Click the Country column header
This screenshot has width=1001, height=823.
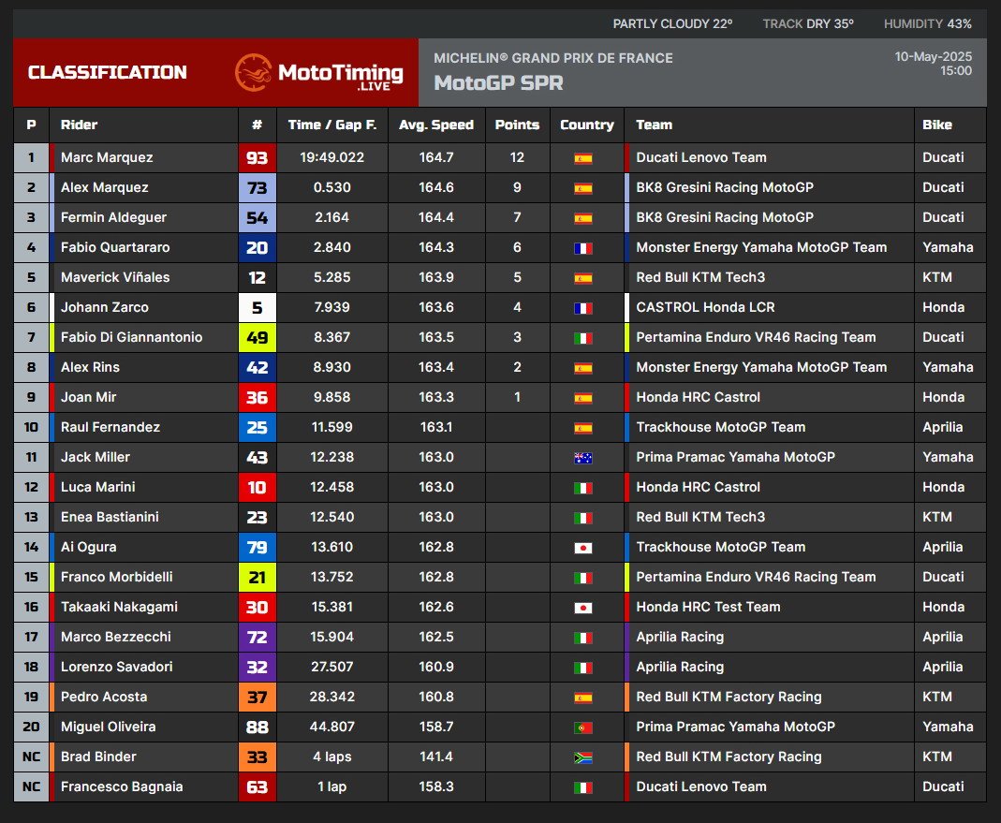pyautogui.click(x=587, y=125)
